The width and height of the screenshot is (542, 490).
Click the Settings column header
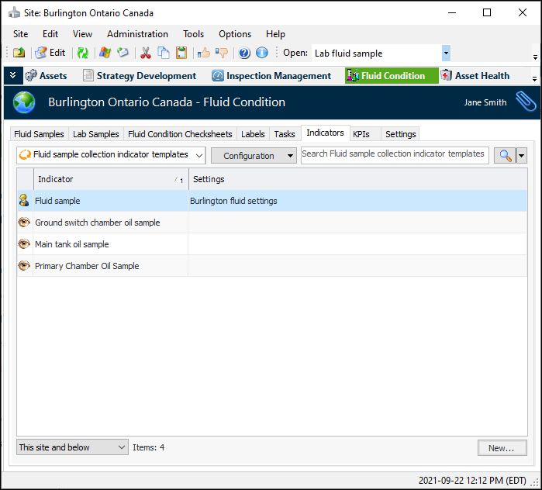pos(357,179)
